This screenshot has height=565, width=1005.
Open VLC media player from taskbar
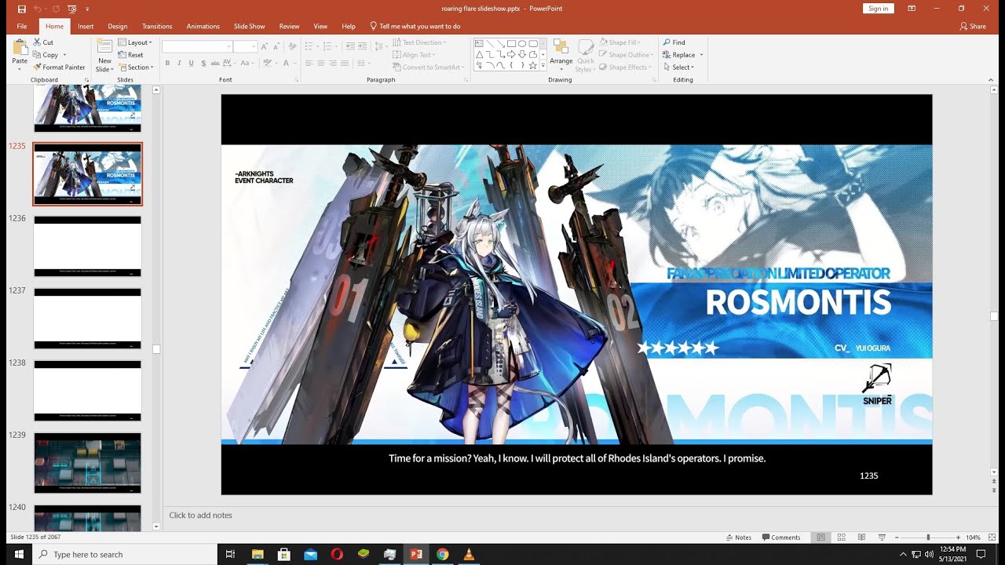point(469,554)
